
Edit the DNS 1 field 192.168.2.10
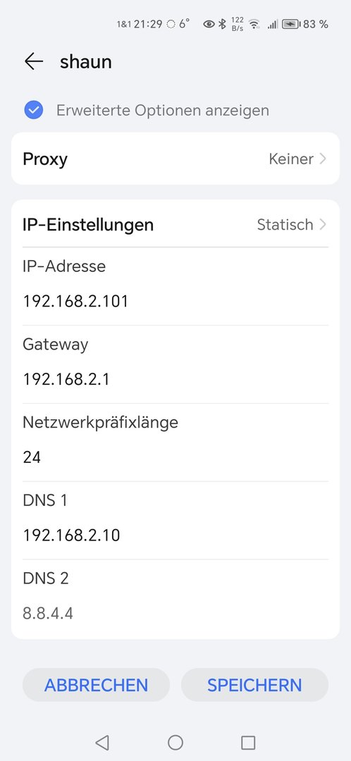point(175,536)
